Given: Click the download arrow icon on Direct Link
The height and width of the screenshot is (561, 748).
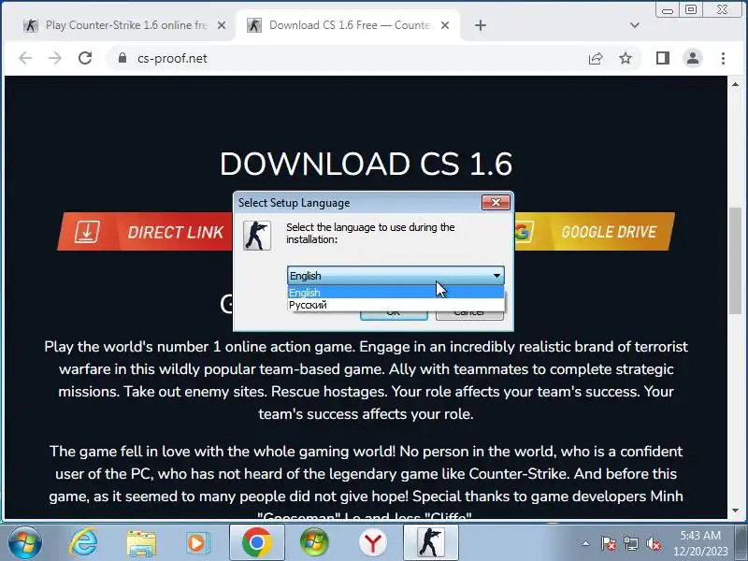Looking at the screenshot, I should 86,231.
